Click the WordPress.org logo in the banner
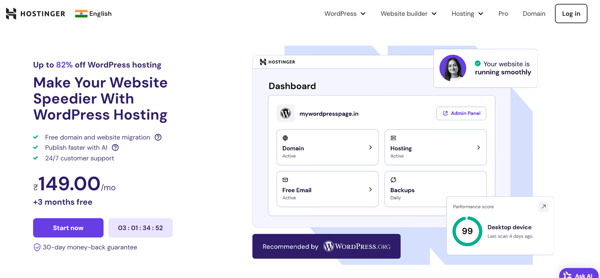 coord(357,247)
